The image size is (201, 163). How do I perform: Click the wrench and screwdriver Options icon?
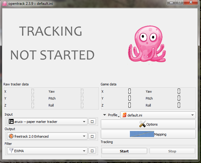(142, 124)
